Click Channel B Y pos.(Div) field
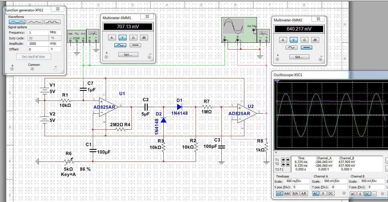Screen dimensions: 388x202 (376, 187)
